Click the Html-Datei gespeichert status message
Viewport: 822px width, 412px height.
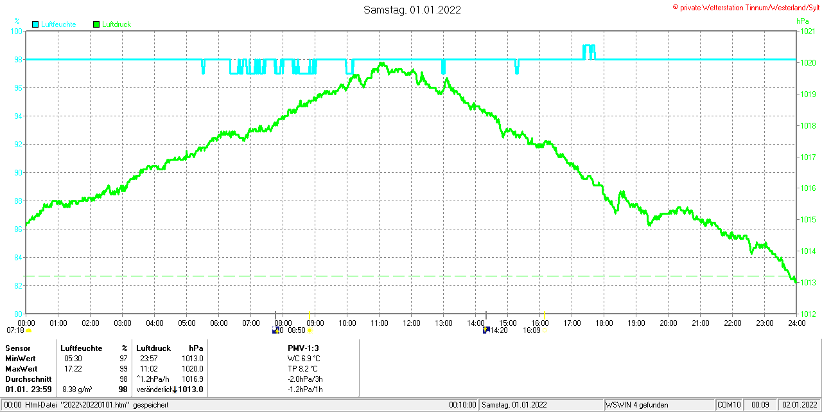85,405
